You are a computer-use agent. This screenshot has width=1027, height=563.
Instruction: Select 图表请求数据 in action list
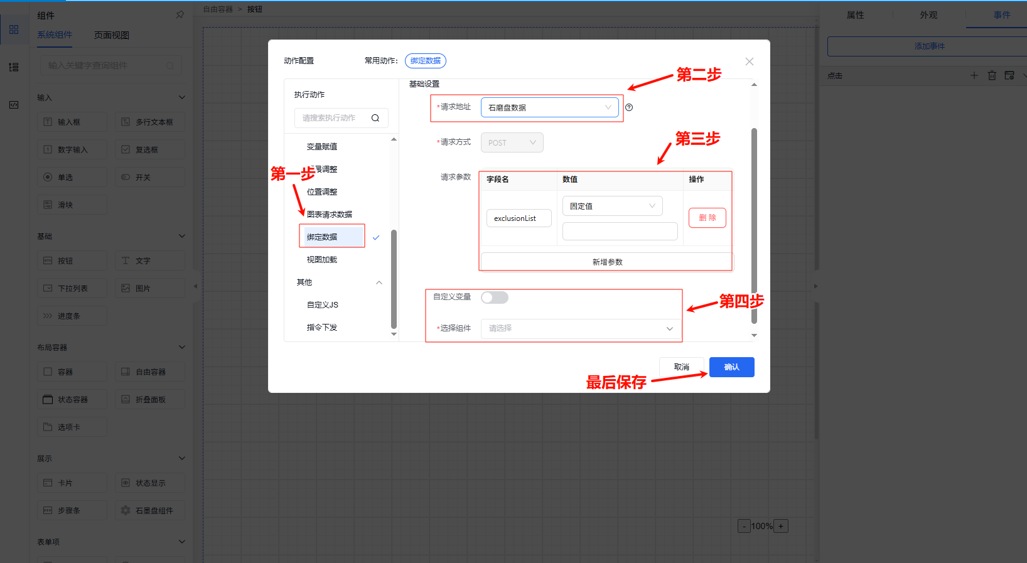pyautogui.click(x=330, y=214)
